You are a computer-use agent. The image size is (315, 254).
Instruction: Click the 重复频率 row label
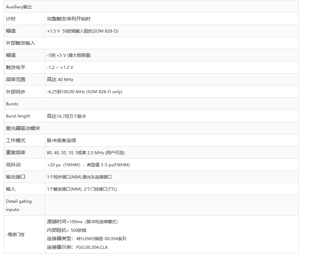click(x=16, y=152)
